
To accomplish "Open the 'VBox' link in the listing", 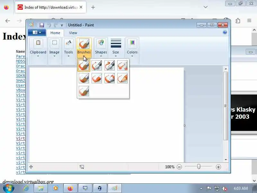I will pos(21,90).
